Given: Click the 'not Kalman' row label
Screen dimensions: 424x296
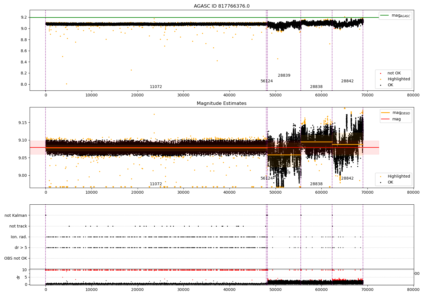Looking at the screenshot, I should [x=16, y=216].
